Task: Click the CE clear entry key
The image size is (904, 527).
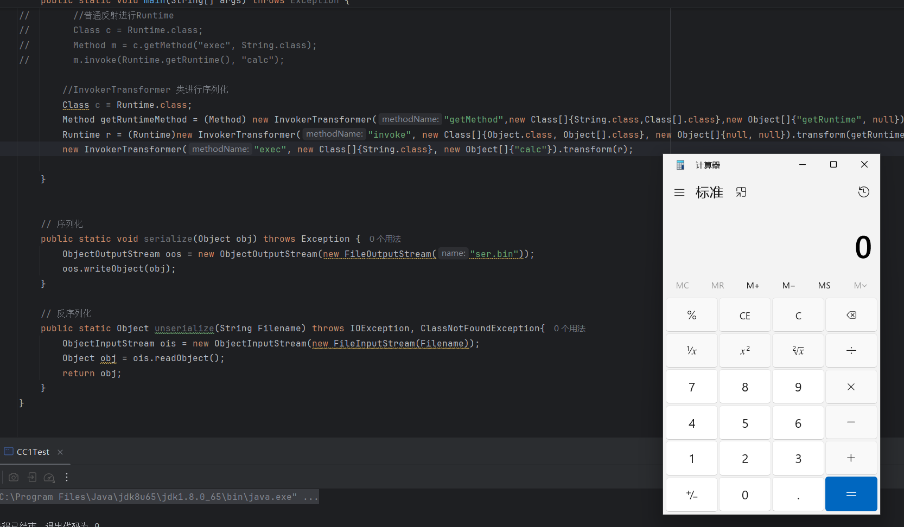Action: [745, 315]
